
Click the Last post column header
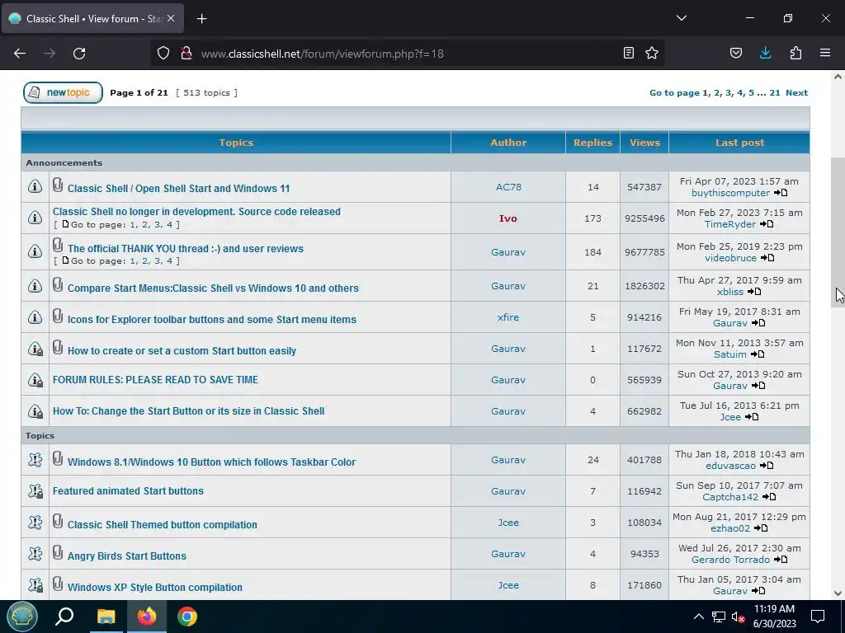739,143
